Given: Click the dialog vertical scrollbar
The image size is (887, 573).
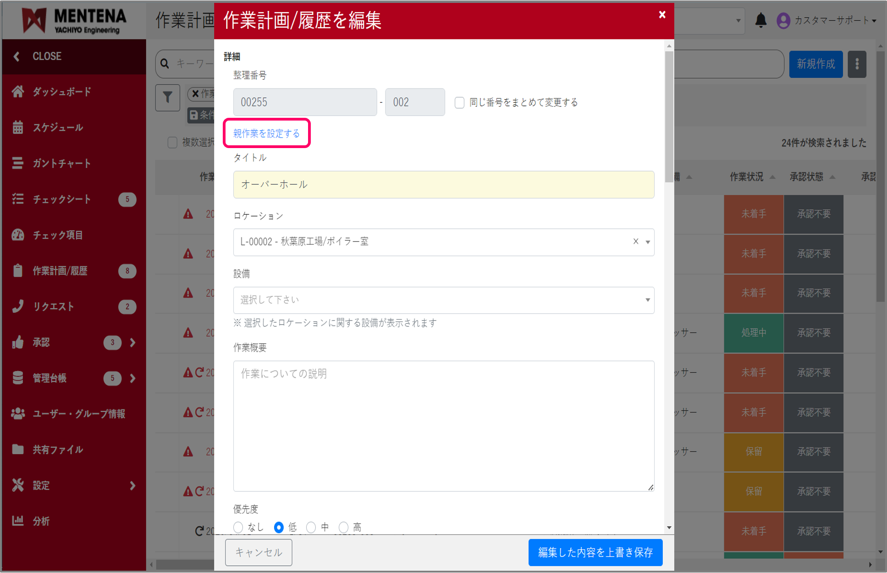Looking at the screenshot, I should click(x=669, y=115).
